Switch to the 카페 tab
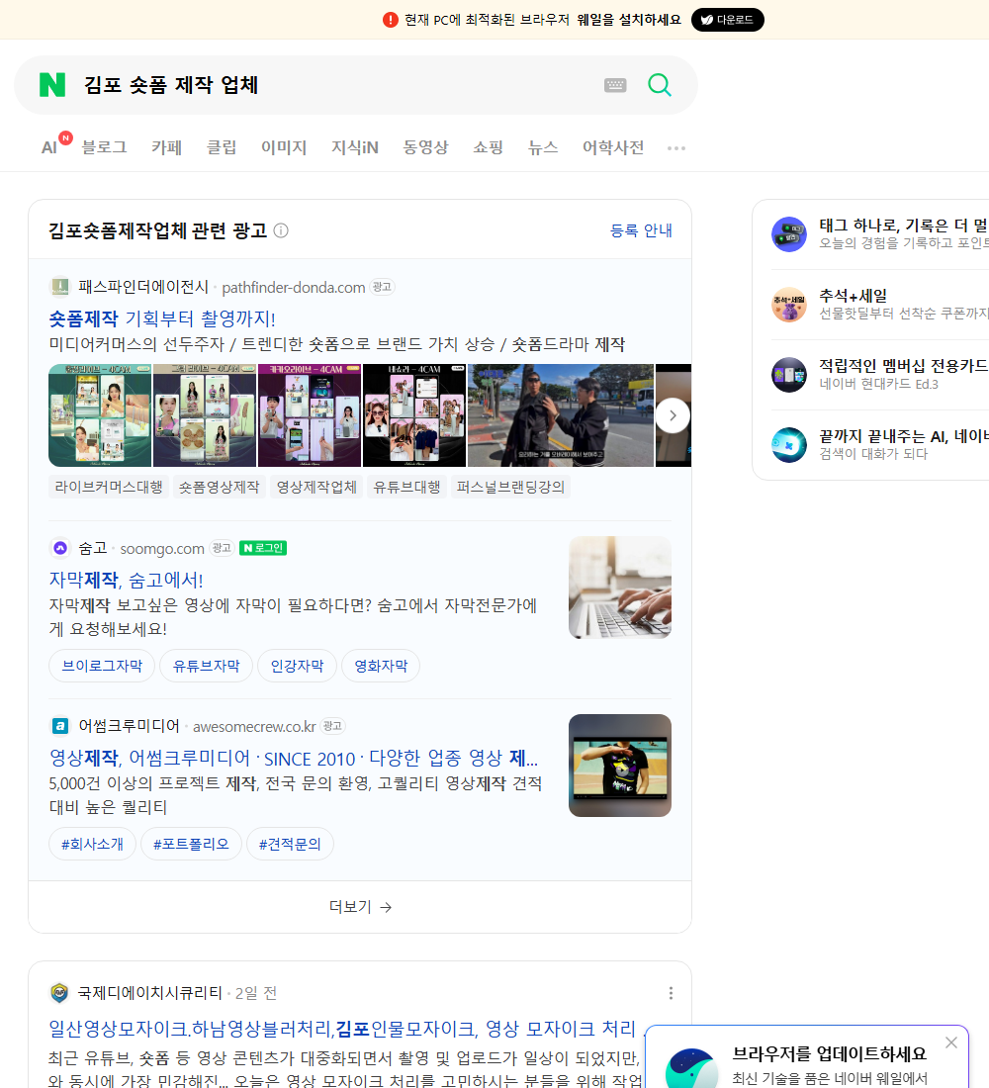 coord(166,147)
